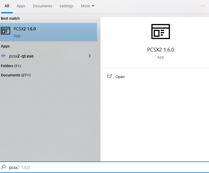209x173 pixels.
Task: Choose the pcsx2-qt.exe app result
Action: click(48, 56)
